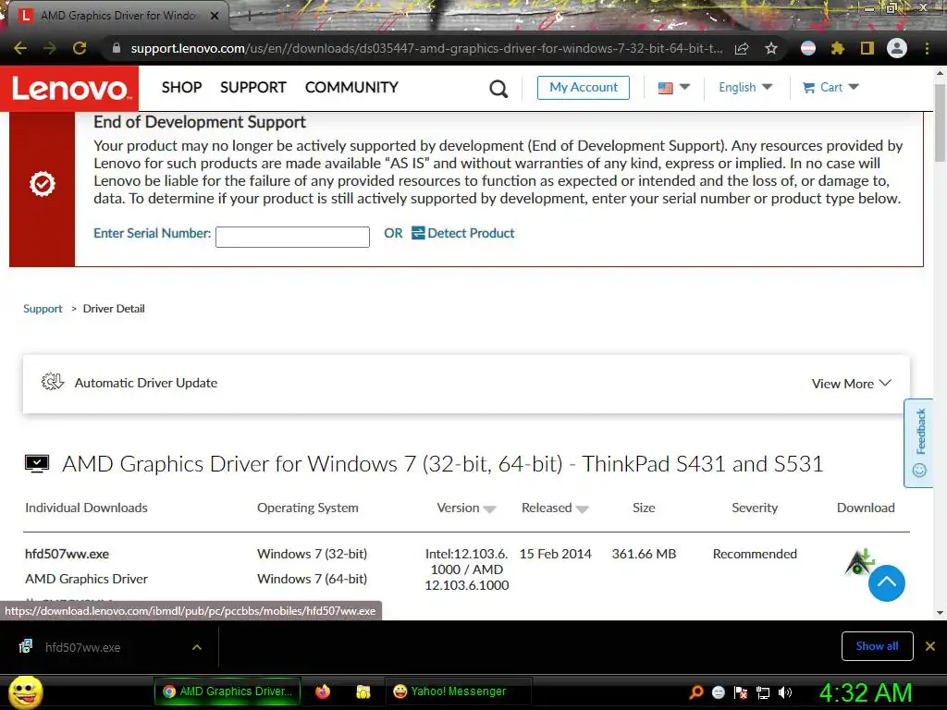Open the Chrome profile avatar
Viewport: 947px width, 710px height.
pos(897,48)
